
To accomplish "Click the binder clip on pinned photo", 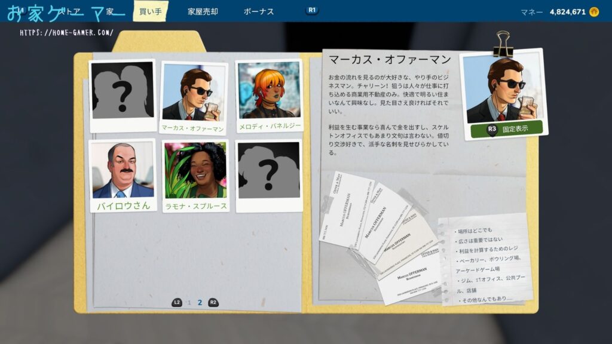I will pos(503,44).
